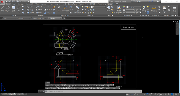
Task: Switch to the Model tab
Action: pyautogui.click(x=4, y=94)
